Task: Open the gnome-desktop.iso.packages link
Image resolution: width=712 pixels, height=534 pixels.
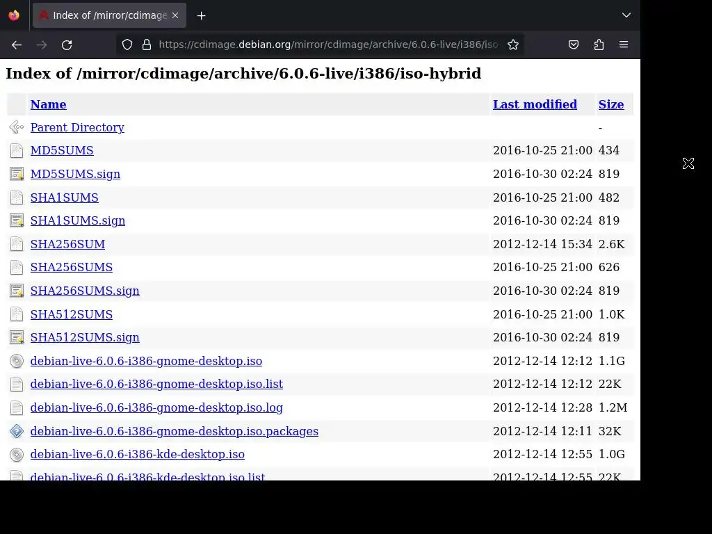Action: pyautogui.click(x=175, y=431)
